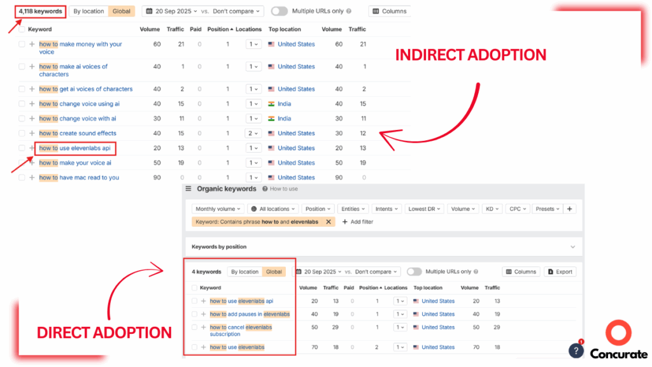Click US flag in 'how to cancel elevenlabs subscription' row

tap(416, 327)
